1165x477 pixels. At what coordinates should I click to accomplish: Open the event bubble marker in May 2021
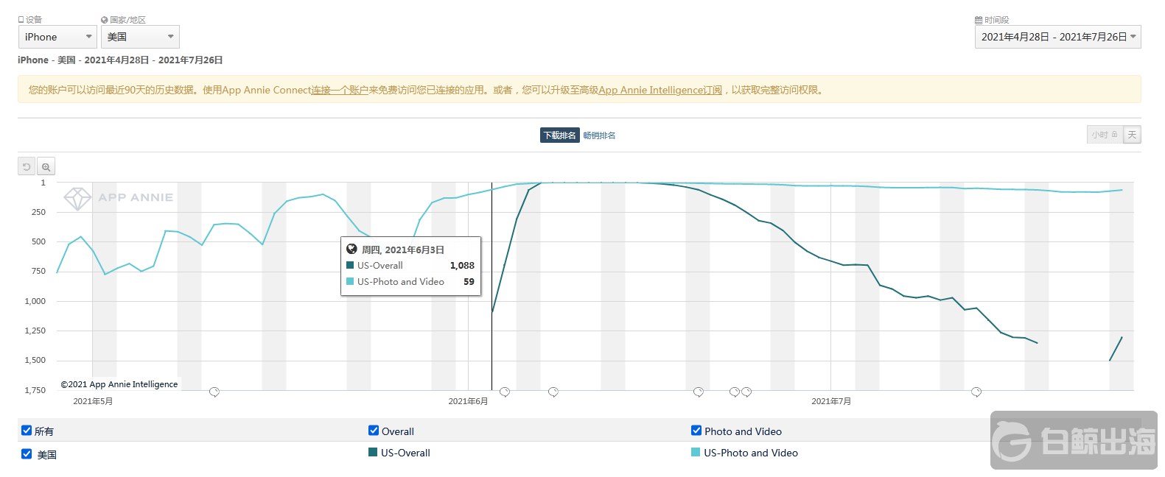[x=214, y=392]
